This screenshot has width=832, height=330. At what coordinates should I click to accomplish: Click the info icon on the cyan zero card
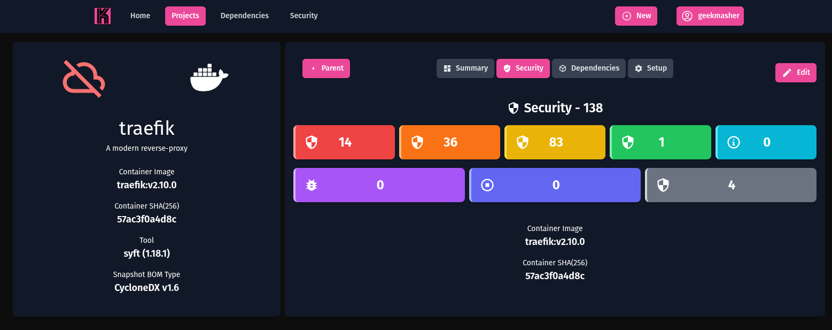coord(733,142)
